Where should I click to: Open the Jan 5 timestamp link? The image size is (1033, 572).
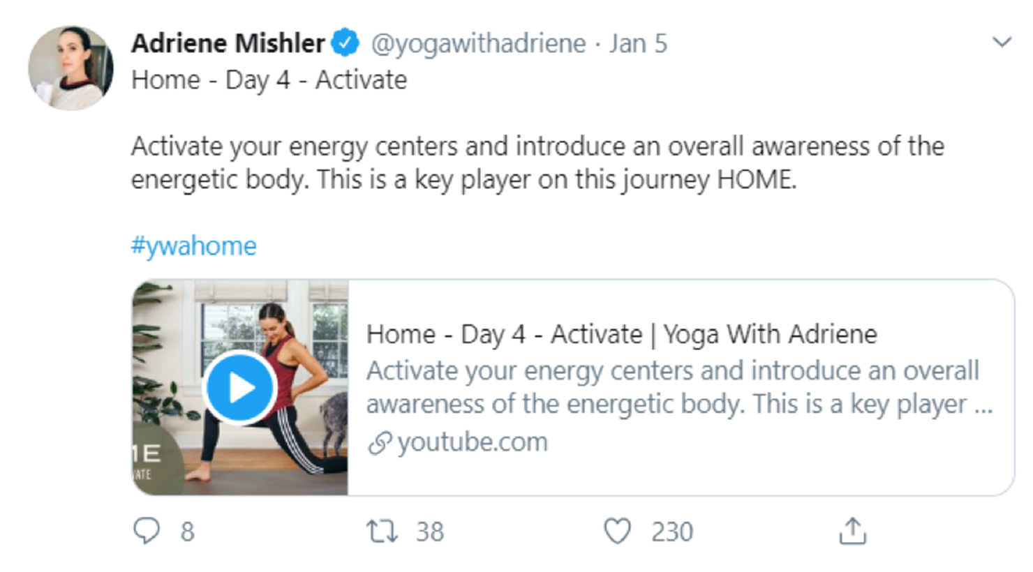click(x=638, y=43)
